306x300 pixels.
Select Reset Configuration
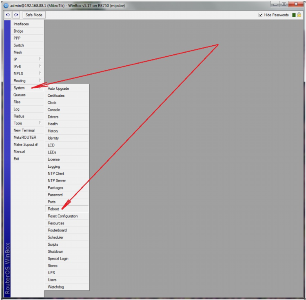67,216
